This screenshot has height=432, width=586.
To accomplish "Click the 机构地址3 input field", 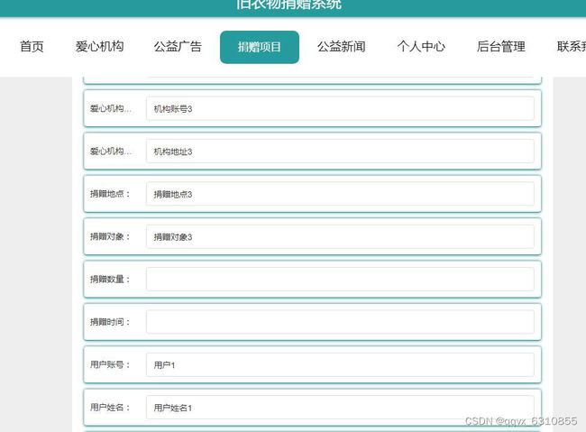I will [x=340, y=152].
